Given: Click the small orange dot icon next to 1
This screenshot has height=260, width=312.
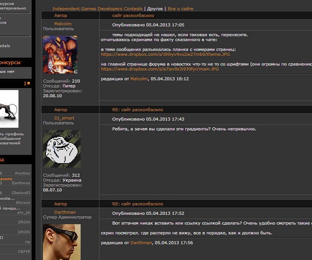Looking at the screenshot, I should point(29,83).
